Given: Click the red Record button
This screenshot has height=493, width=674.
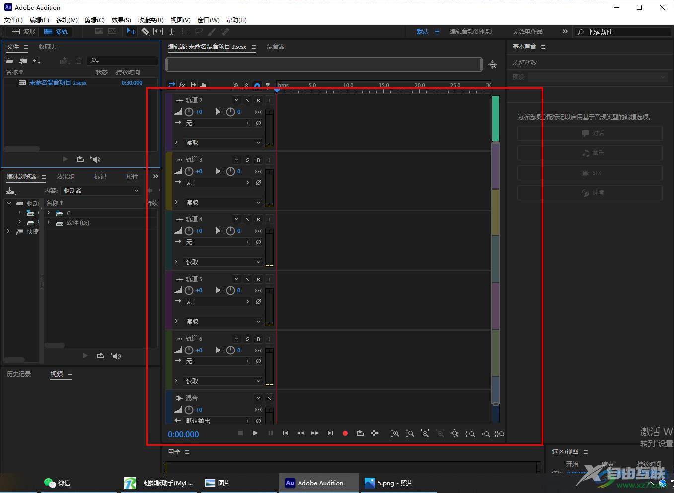Looking at the screenshot, I should pos(345,433).
